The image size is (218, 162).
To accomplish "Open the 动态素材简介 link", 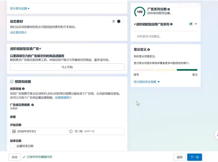I will 19,32.
